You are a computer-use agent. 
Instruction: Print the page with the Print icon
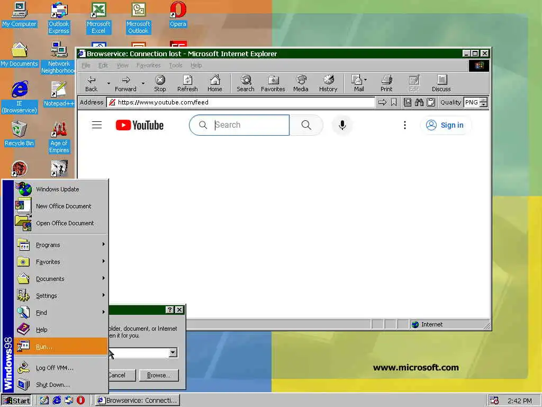click(x=386, y=83)
